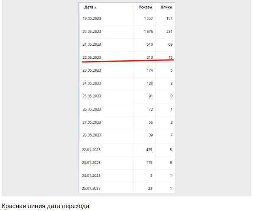
Task: Select clicks value 8
Action: pos(171,96)
